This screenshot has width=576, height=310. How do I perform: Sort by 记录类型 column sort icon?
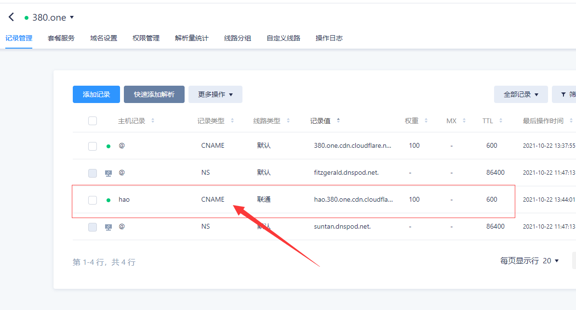tap(232, 121)
